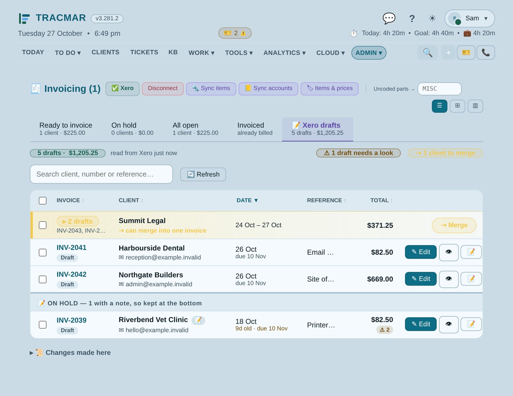Click note badge beside Riverbend Vet Clinic
Image resolution: width=513 pixels, height=396 pixels.
coord(198,320)
